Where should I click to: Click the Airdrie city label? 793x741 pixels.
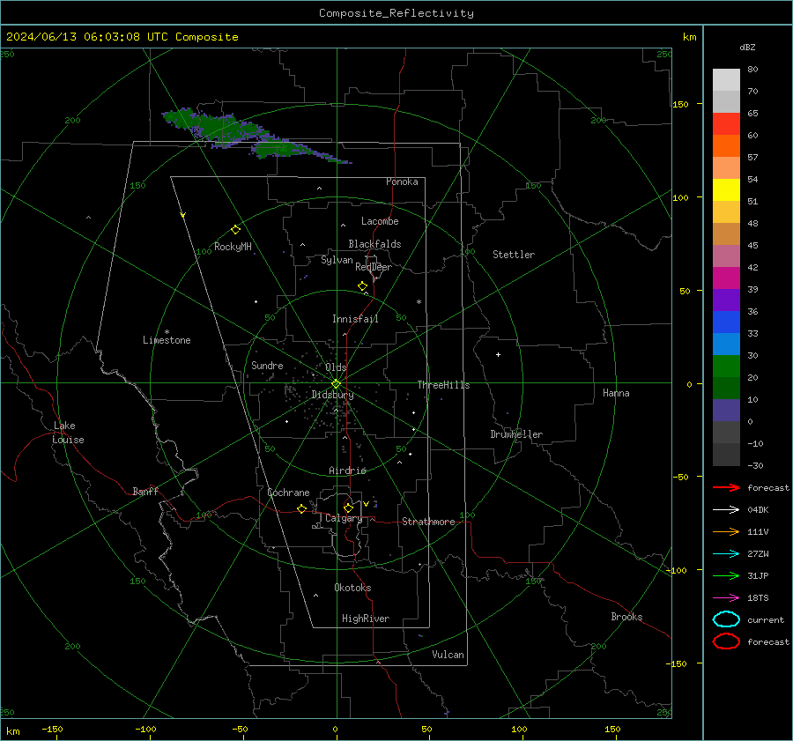pos(347,471)
